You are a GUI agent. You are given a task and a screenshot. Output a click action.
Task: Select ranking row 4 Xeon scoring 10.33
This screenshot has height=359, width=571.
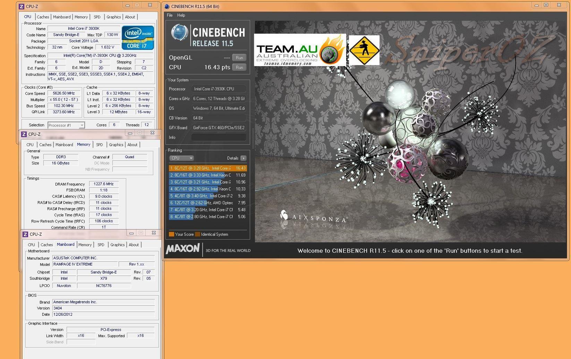click(x=208, y=189)
